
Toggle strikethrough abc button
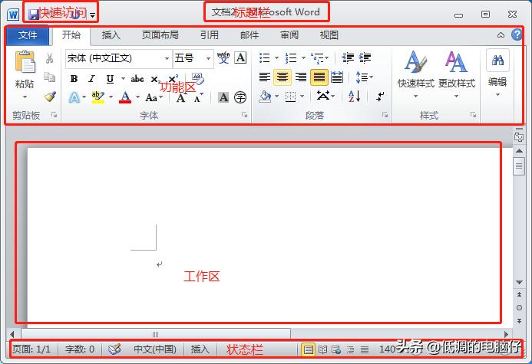137,79
